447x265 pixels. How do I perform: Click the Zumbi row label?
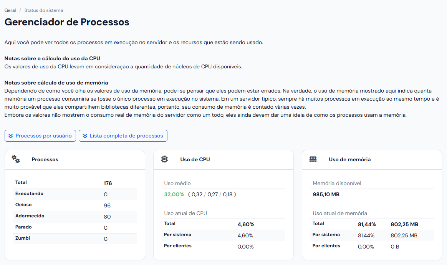(23, 238)
